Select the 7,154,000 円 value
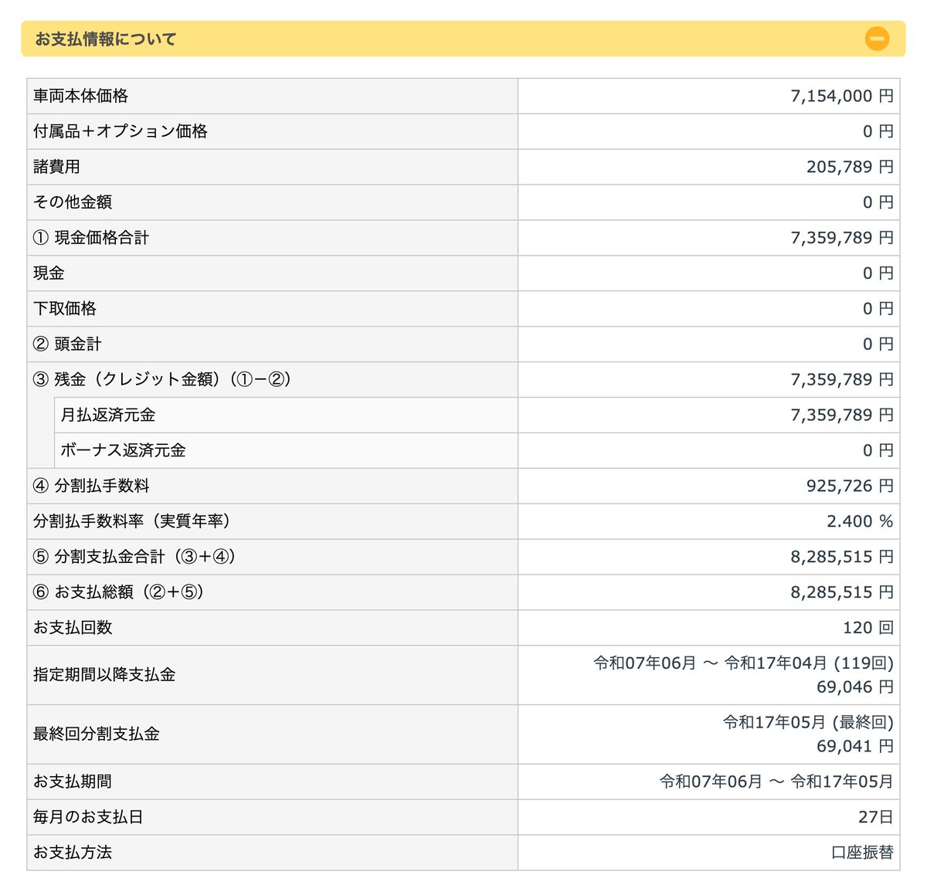The height and width of the screenshot is (892, 927). [842, 96]
